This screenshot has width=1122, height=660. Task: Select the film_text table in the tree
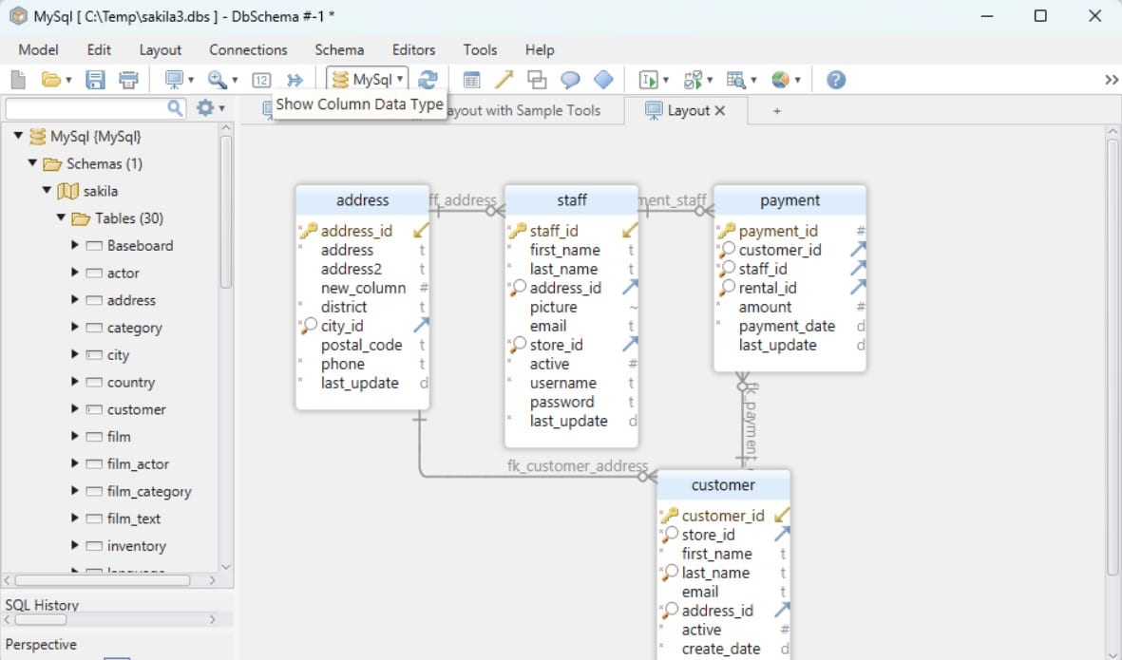click(x=134, y=519)
